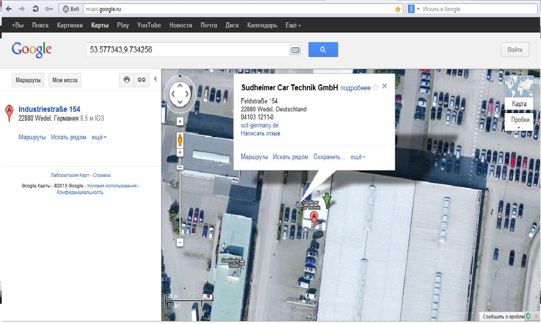Open the Справка link
541x324 pixels.
pyautogui.click(x=101, y=175)
